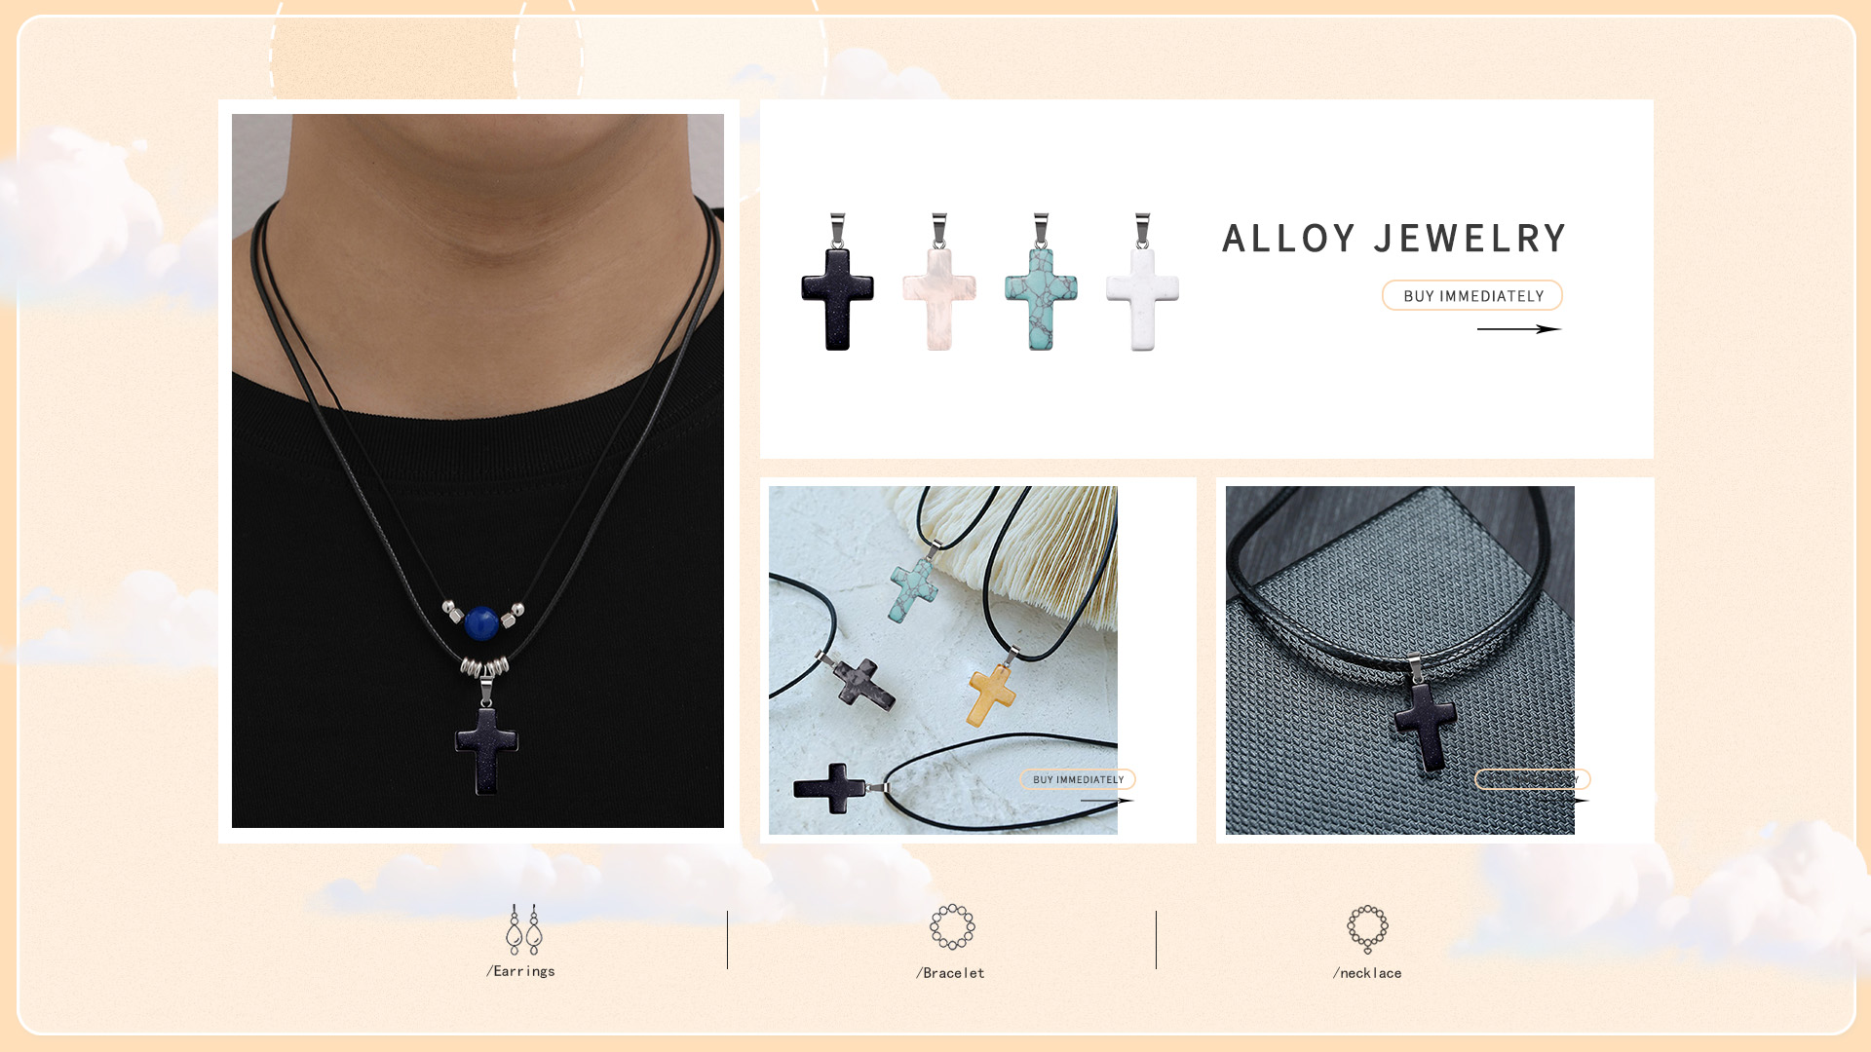The width and height of the screenshot is (1871, 1052).
Task: Open the colorful cross necklaces photo
Action: coord(943,660)
